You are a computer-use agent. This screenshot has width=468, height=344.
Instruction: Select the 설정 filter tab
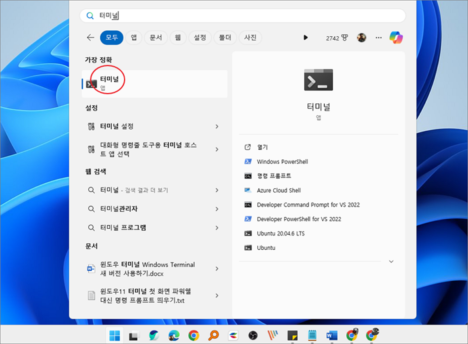click(x=200, y=37)
